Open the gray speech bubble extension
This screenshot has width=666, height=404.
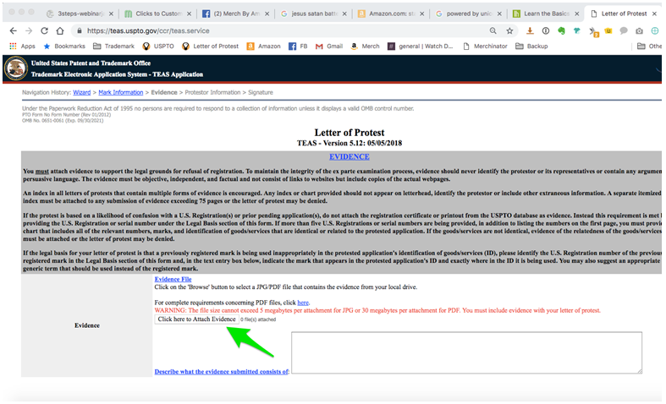624,30
